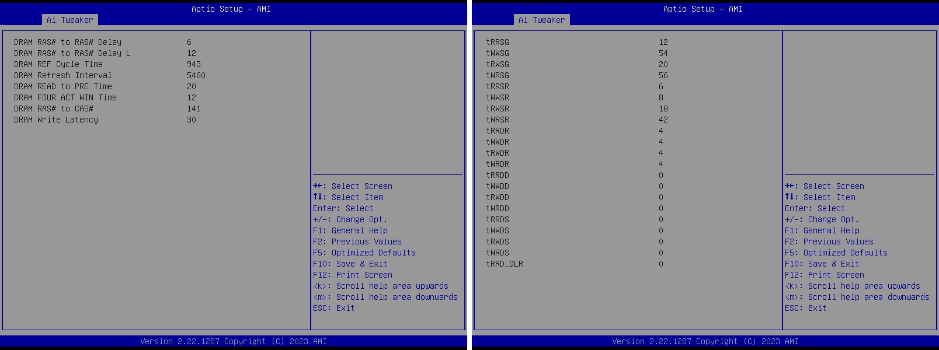Click +/-: Change Opt. in tRRSG screen
The width and height of the screenshot is (939, 350).
pyautogui.click(x=822, y=219)
